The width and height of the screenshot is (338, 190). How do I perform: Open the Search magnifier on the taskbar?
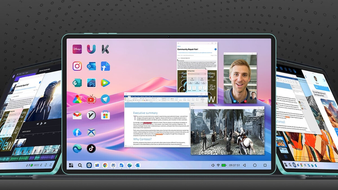(x=80, y=165)
